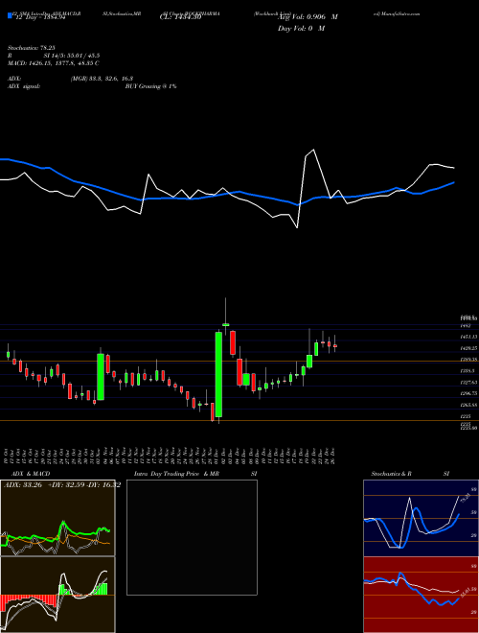Click the CL: 1434.30 close price text
The image size is (479, 633).
[180, 17]
